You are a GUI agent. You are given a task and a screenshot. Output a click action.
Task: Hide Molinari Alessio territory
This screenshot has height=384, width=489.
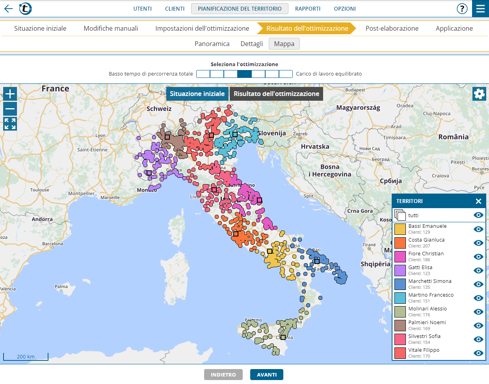[478, 312]
